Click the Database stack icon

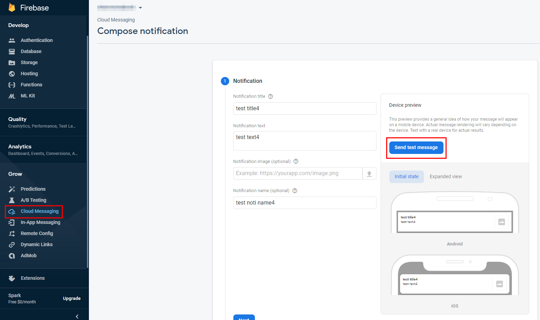12,51
